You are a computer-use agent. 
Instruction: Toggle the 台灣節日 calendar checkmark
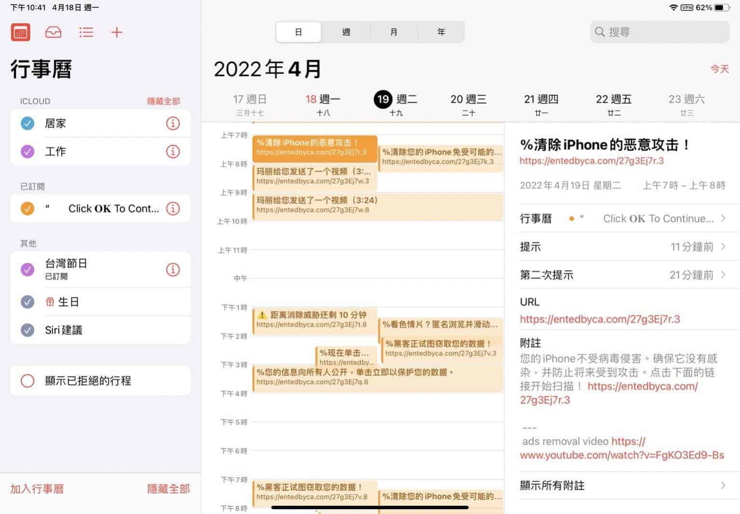point(27,270)
